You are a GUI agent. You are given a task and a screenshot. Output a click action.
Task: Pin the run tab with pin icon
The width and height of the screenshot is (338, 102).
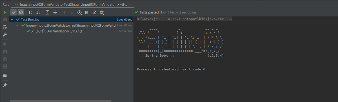(x=5, y=85)
